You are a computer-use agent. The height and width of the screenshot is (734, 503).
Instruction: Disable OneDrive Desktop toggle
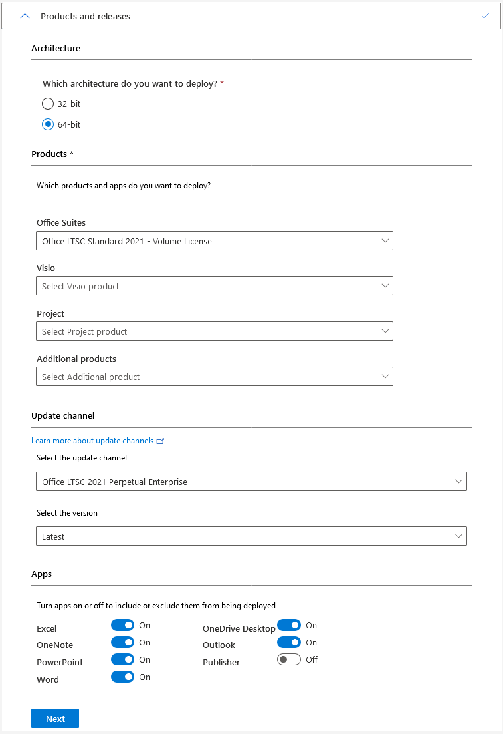[x=289, y=626]
